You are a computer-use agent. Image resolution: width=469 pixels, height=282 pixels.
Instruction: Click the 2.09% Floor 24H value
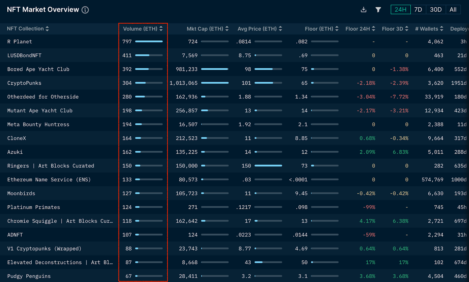coord(367,152)
